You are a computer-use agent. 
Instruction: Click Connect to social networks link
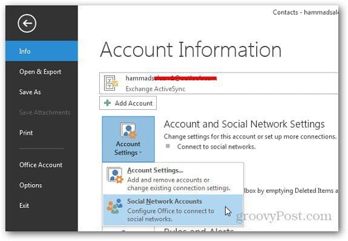(217, 147)
